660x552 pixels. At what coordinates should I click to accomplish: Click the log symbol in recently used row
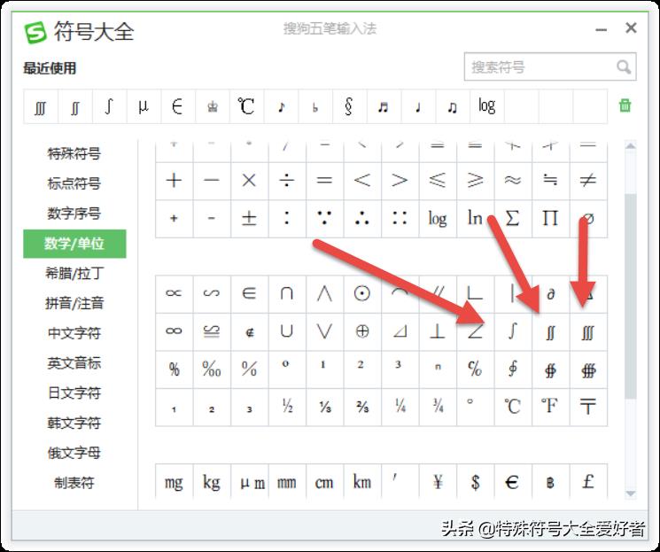point(486,106)
